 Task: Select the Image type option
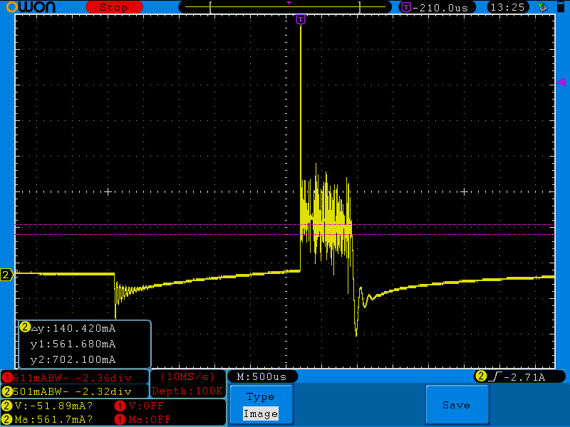coord(260,413)
